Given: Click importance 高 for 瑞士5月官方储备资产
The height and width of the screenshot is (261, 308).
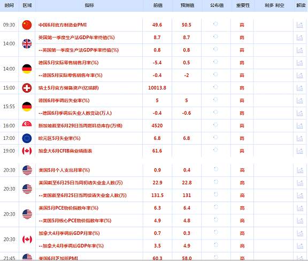Looking at the screenshot, I should click(242, 88).
